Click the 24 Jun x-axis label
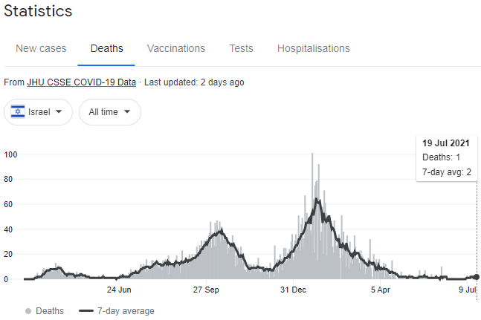The height and width of the screenshot is (320, 481). [x=119, y=290]
